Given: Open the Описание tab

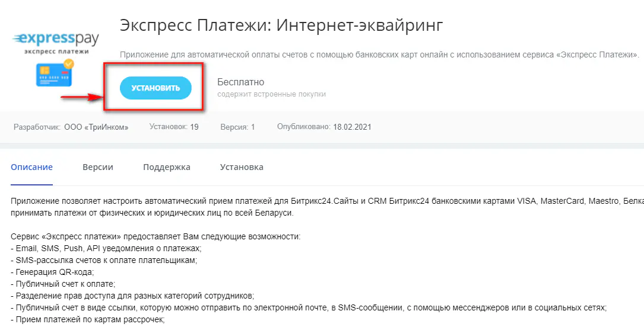Looking at the screenshot, I should 31,167.
